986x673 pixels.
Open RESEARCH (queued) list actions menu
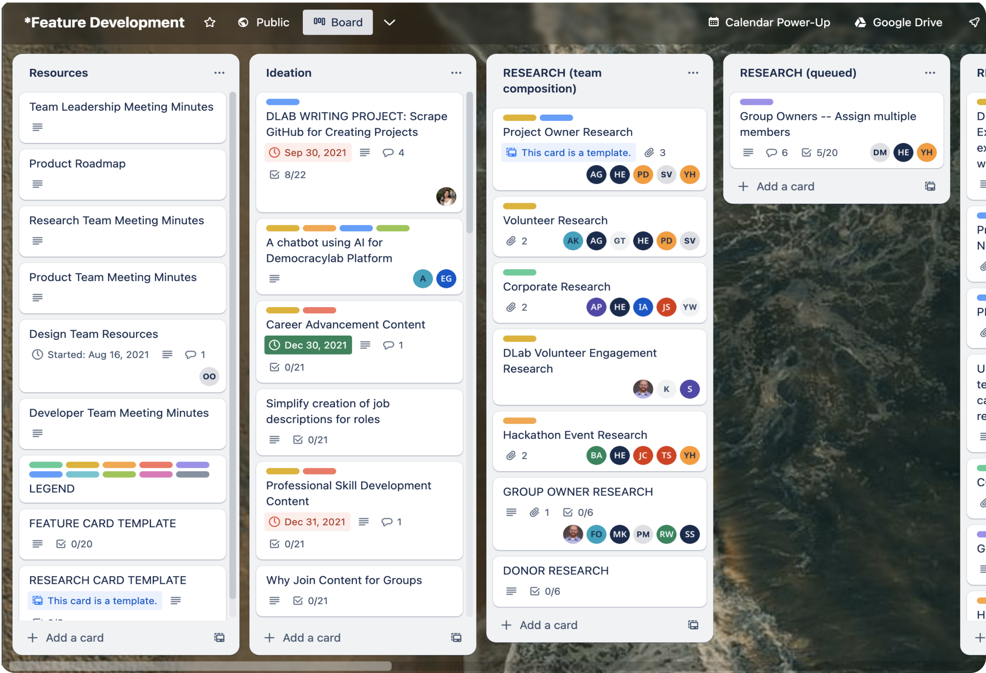point(930,73)
